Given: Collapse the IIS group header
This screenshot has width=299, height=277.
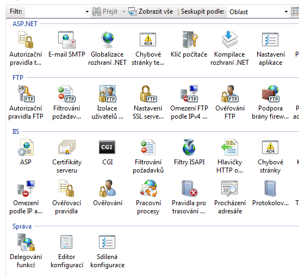Looking at the screenshot, I should click(16, 132).
